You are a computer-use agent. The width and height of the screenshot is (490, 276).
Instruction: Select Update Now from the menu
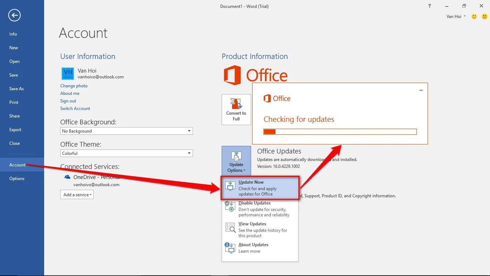point(260,188)
